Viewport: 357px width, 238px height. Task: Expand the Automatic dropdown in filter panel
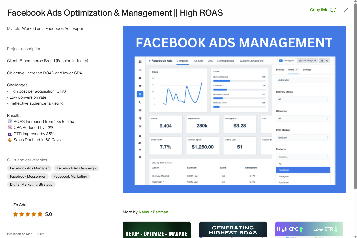303,80
